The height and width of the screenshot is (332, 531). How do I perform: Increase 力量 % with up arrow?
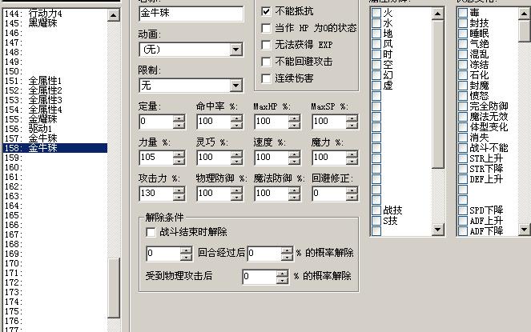click(179, 154)
